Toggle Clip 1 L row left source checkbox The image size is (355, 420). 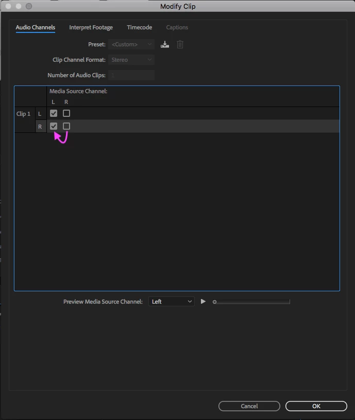tap(54, 113)
